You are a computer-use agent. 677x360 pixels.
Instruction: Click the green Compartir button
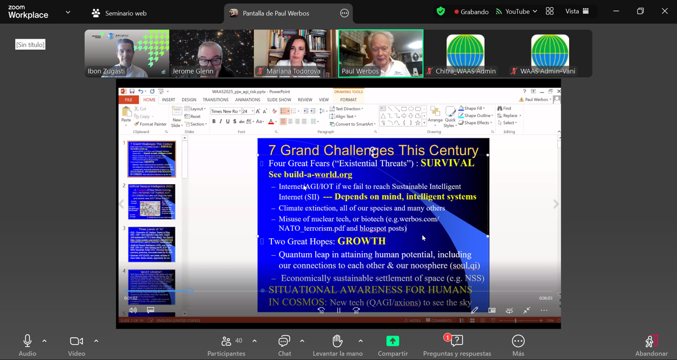(392, 341)
